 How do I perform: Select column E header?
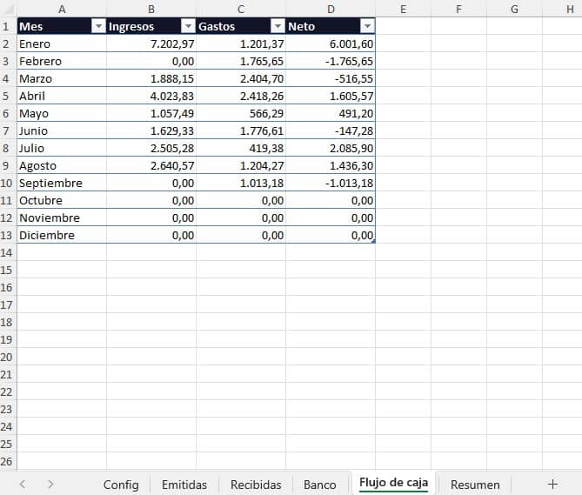[x=403, y=9]
